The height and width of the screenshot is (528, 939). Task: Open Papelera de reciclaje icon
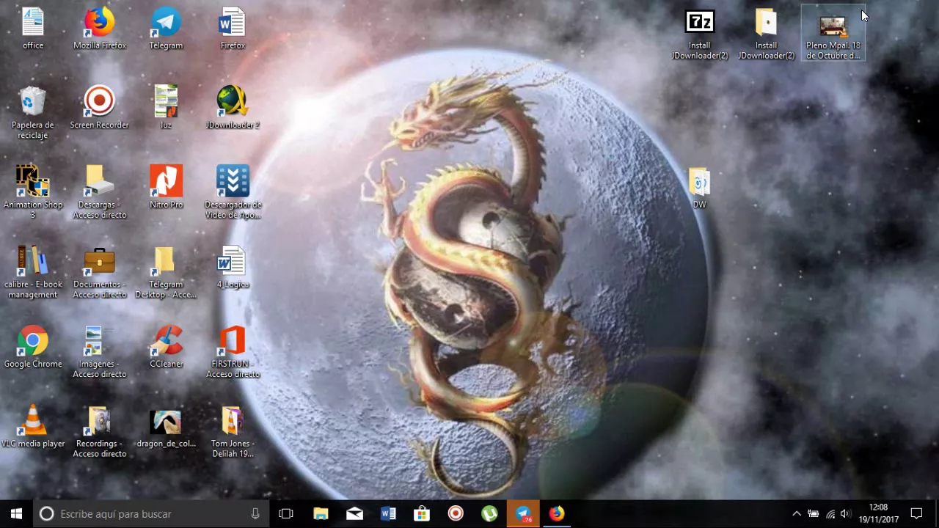[x=33, y=113]
